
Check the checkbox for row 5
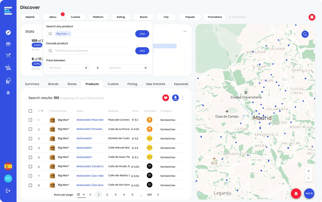[30, 157]
